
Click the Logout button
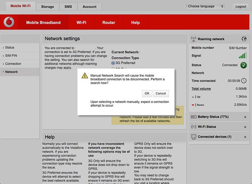pyautogui.click(x=241, y=6)
